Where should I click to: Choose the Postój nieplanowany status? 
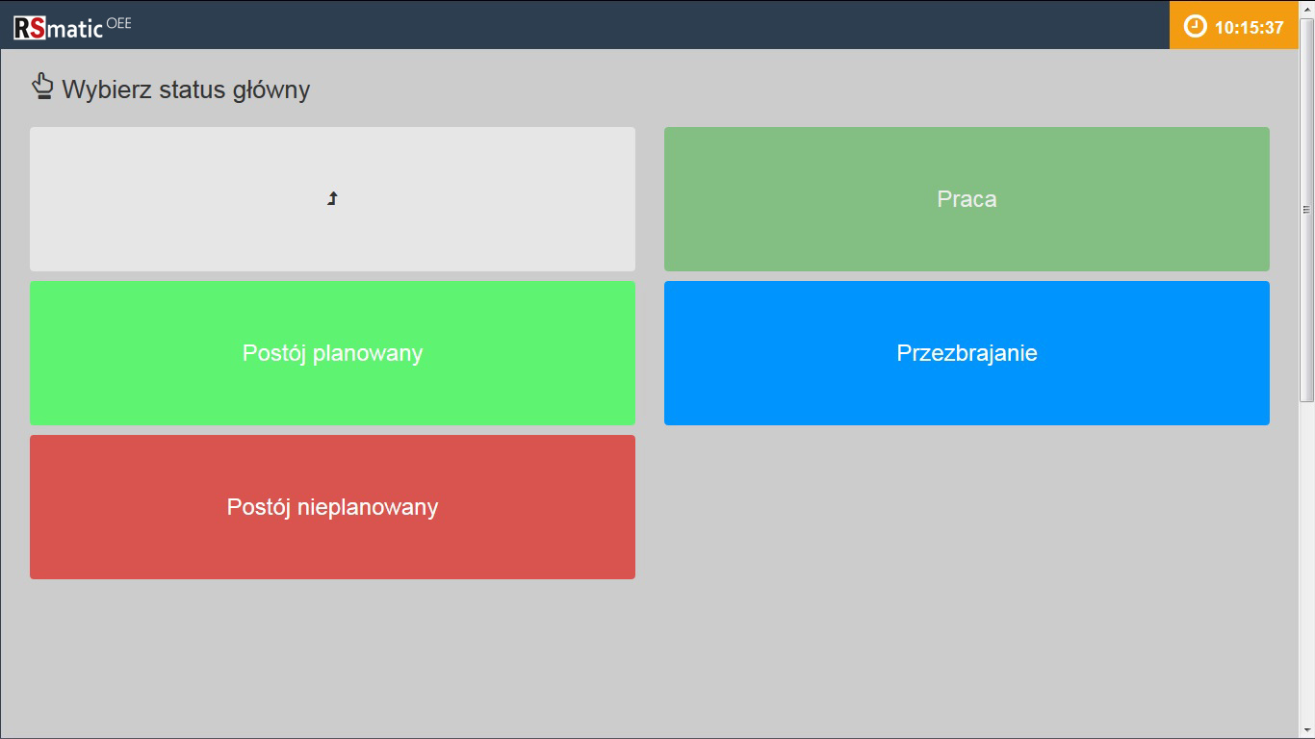tap(332, 507)
